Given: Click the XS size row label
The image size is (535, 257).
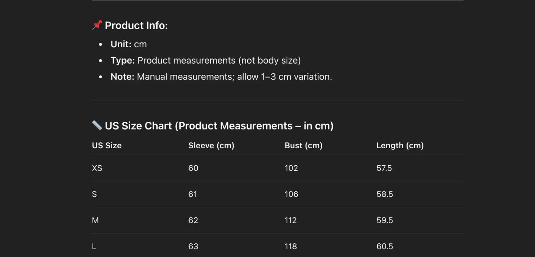Looking at the screenshot, I should [97, 168].
